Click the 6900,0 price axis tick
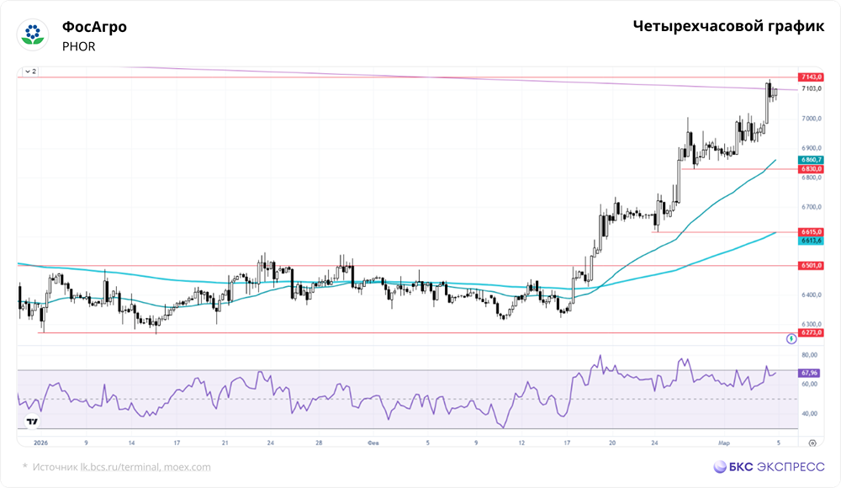 coord(811,148)
